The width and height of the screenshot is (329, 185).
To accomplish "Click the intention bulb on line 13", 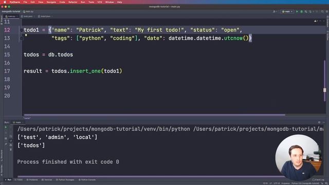I will coord(26,35).
